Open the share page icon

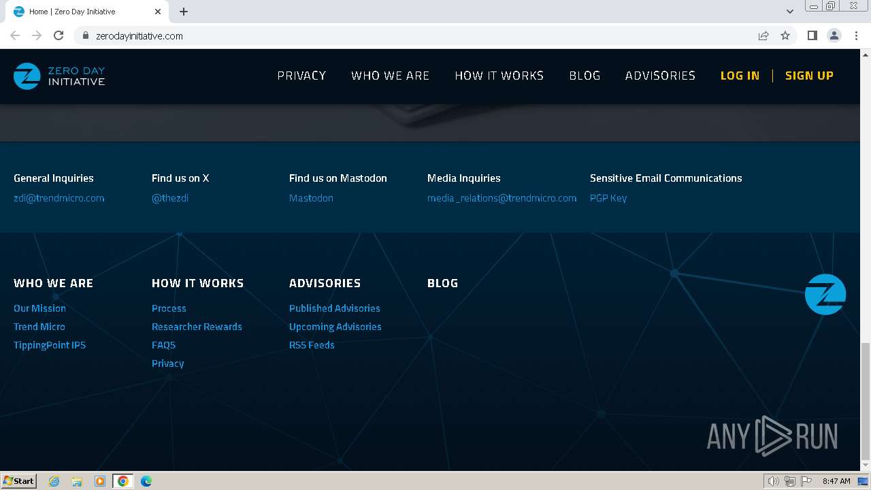point(763,35)
